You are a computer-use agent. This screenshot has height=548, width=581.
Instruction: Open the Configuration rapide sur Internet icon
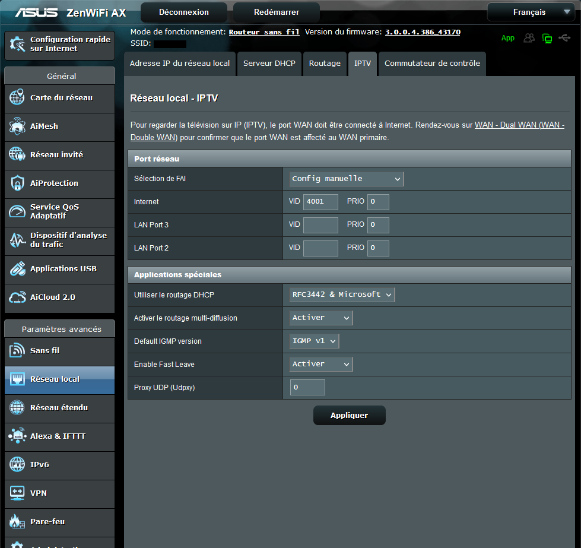(x=17, y=44)
